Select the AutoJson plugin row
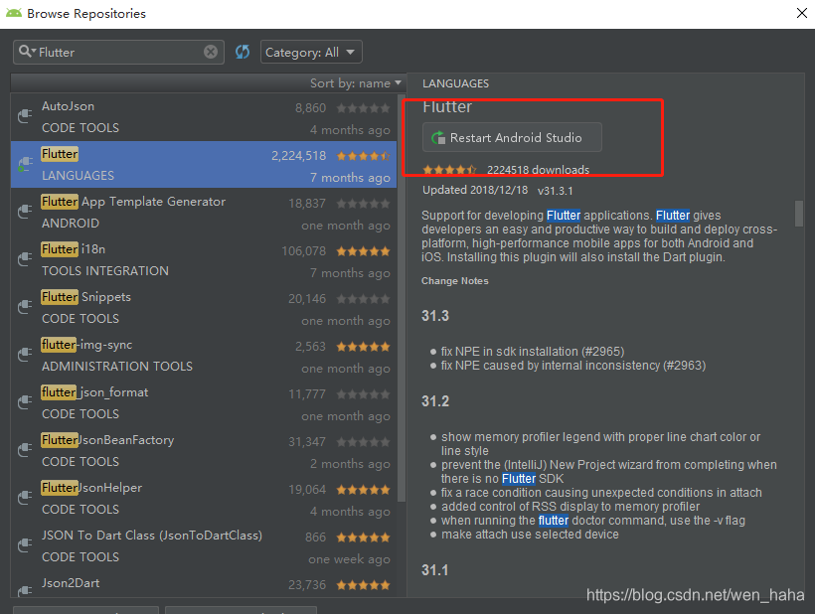Viewport: 815px width, 614px height. click(x=204, y=117)
